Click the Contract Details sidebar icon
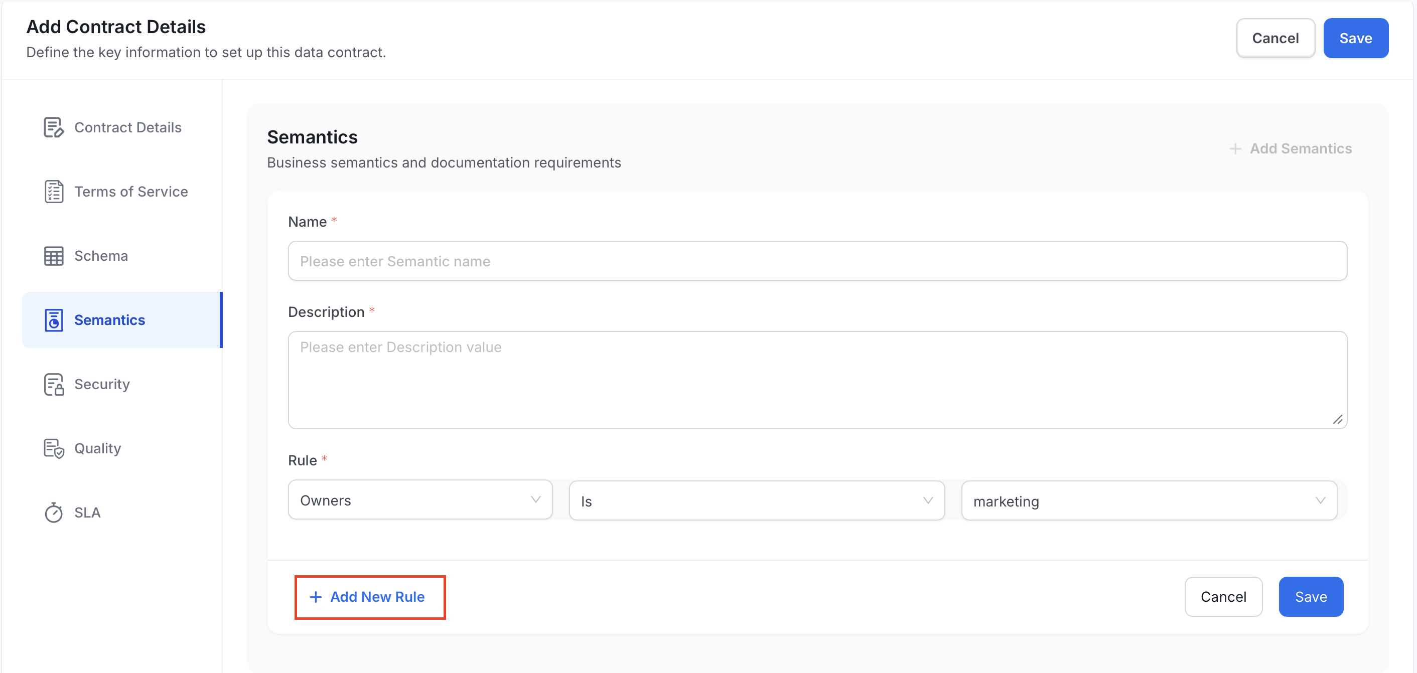Screen dimensions: 1417x673 click(53, 127)
